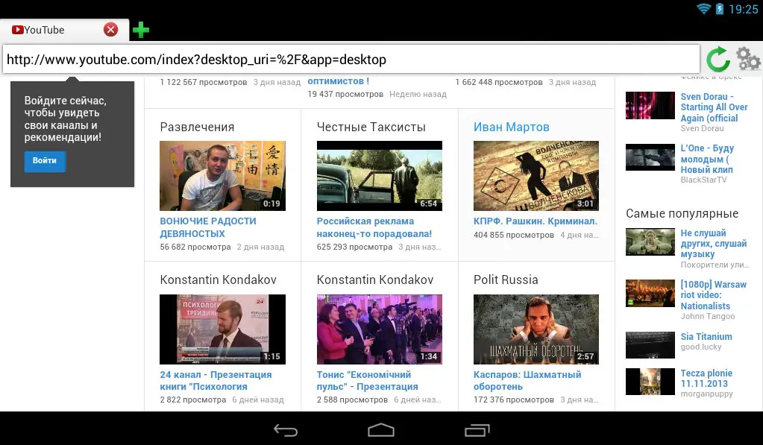Click the 56 682 просмотра view count

[195, 247]
